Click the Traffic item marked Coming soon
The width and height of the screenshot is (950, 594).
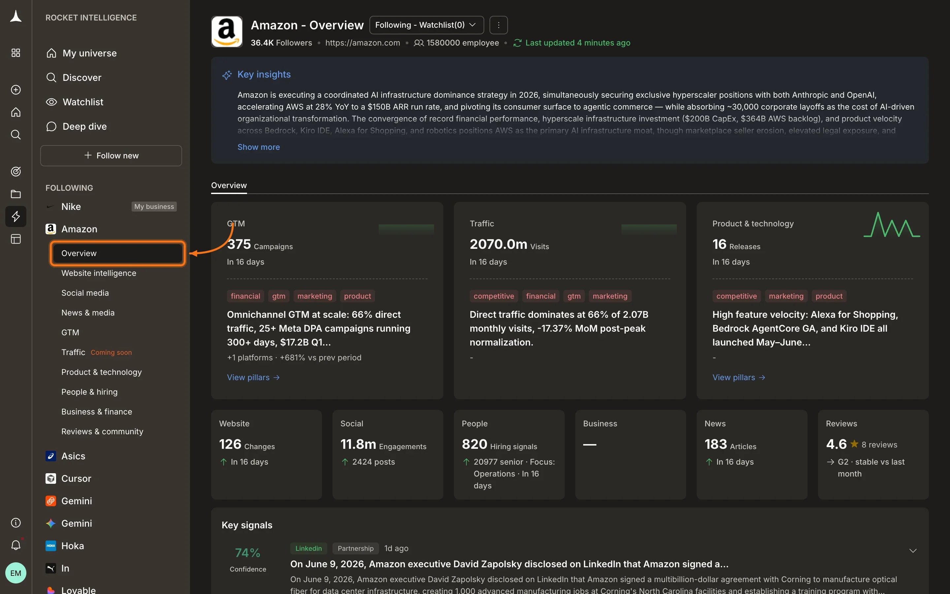click(x=97, y=352)
